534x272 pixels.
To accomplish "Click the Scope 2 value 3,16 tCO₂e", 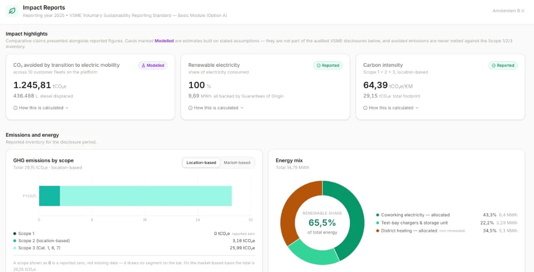I will pos(243,240).
